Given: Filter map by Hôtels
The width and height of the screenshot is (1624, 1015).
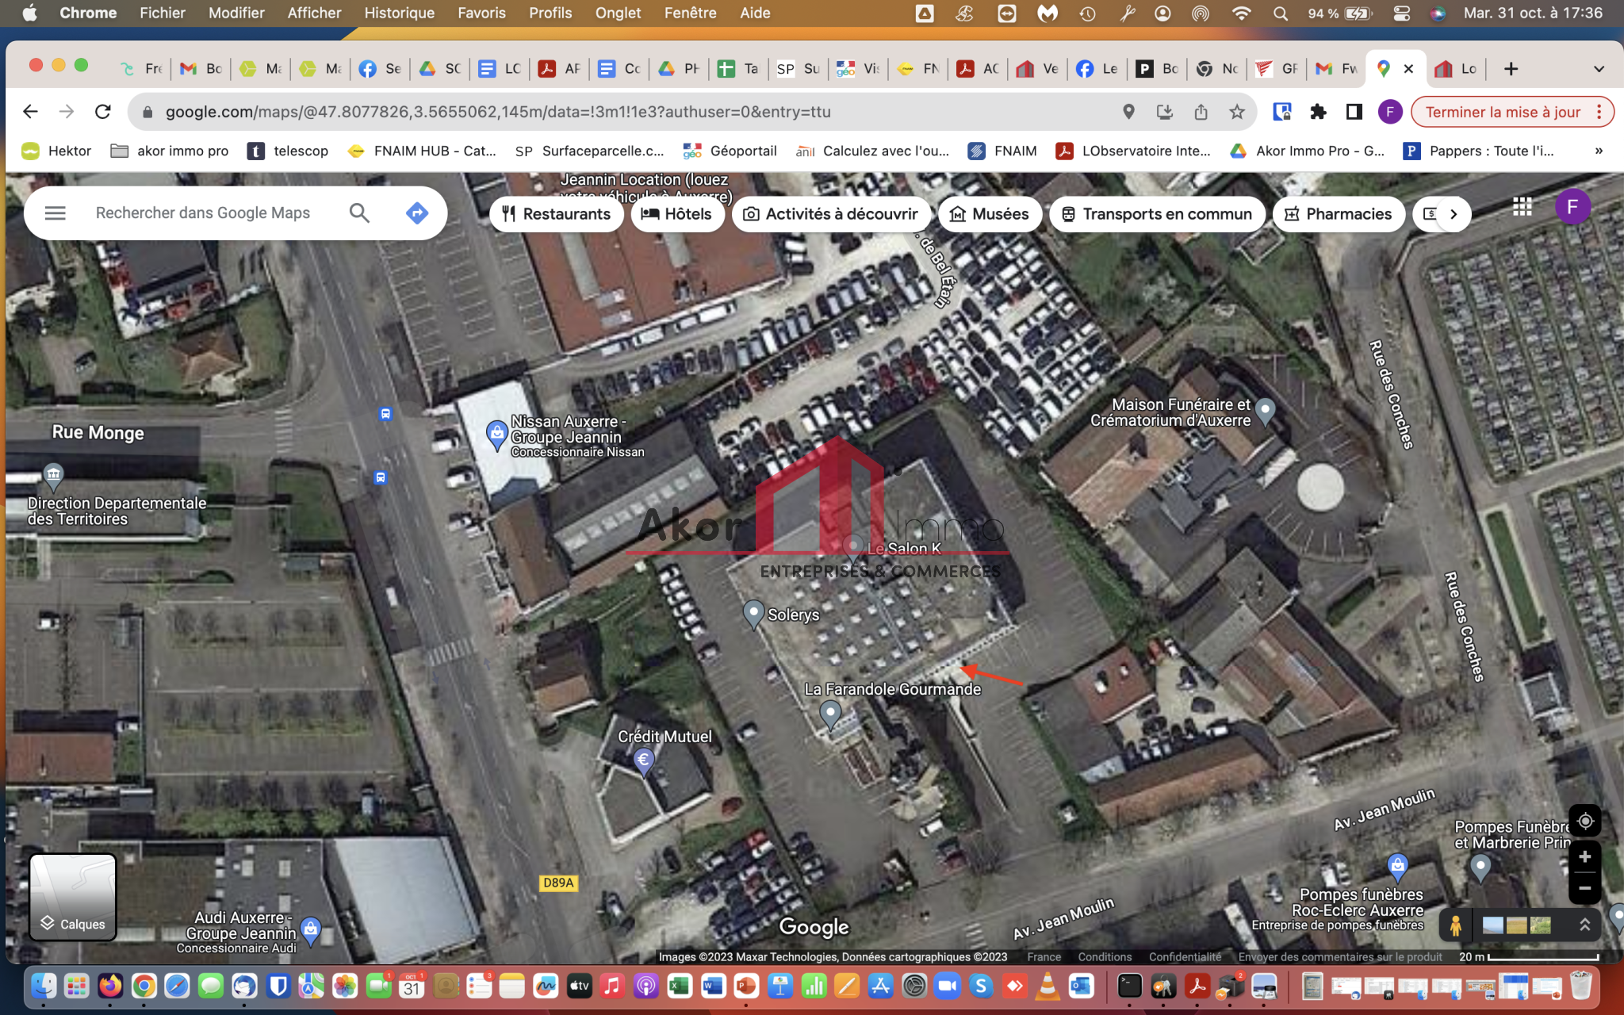Looking at the screenshot, I should pyautogui.click(x=677, y=214).
